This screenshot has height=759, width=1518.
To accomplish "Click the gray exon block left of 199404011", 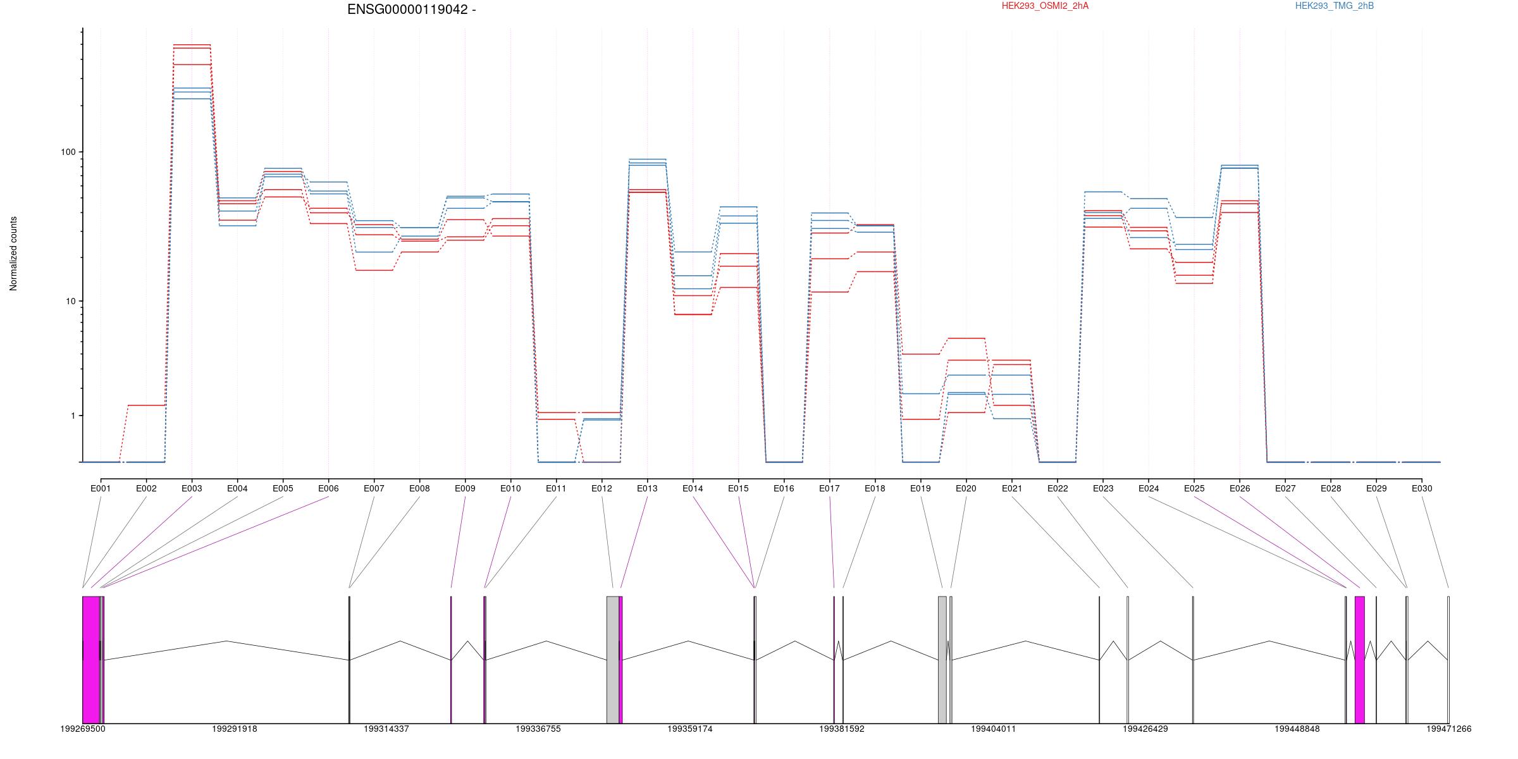I will (942, 660).
